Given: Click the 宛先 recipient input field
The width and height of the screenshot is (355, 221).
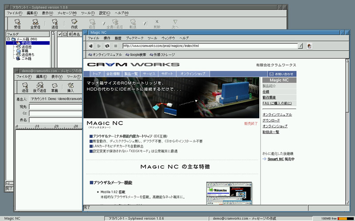Looking at the screenshot, I should tap(56, 107).
